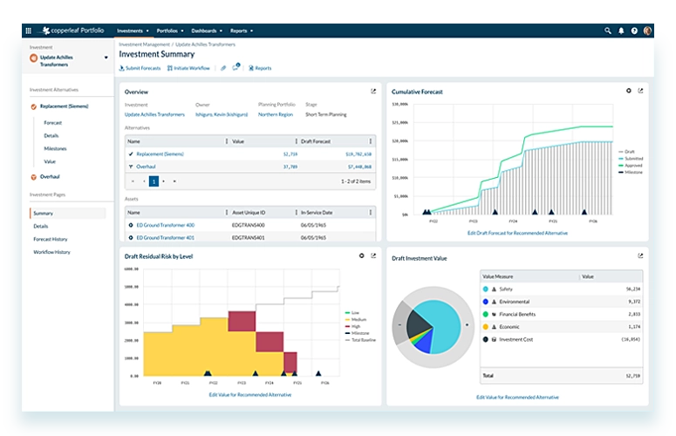Click the large cyan pie slice
676x436 pixels.
point(444,325)
